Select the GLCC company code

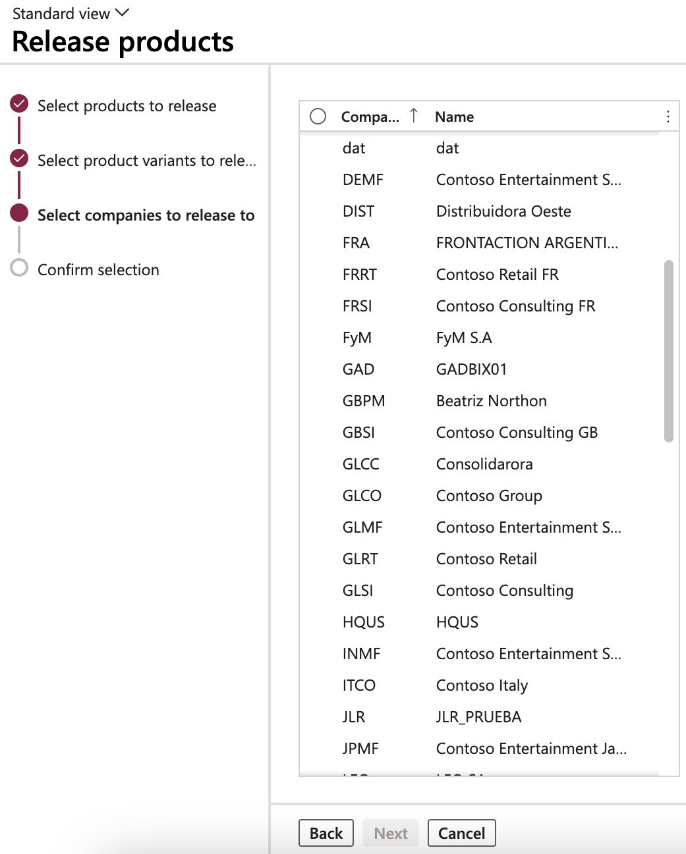click(360, 464)
